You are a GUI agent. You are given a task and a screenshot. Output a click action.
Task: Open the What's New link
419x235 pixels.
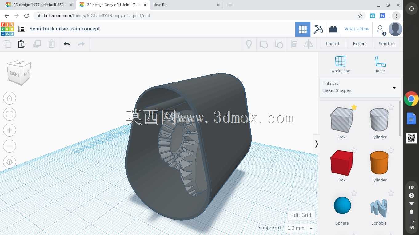[x=357, y=29]
